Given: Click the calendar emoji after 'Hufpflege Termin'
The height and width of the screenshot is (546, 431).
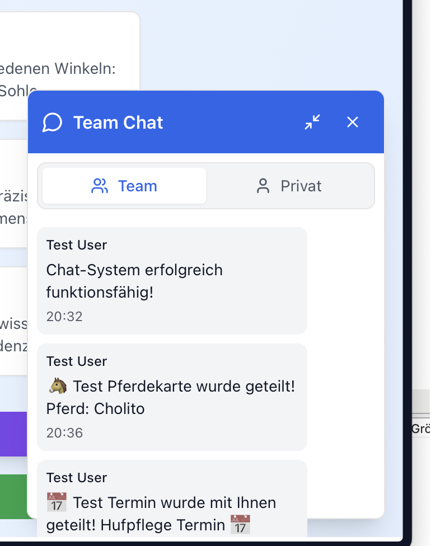Looking at the screenshot, I should pyautogui.click(x=241, y=525).
